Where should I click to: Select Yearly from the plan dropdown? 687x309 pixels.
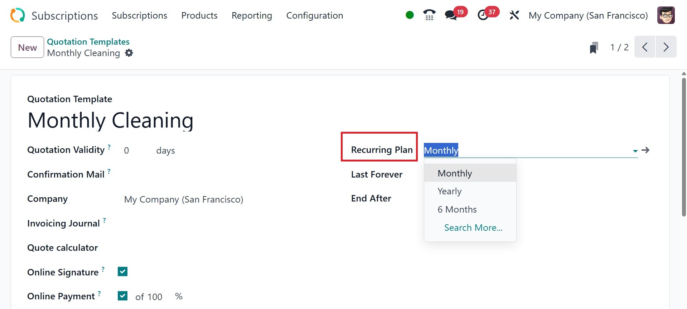(449, 191)
